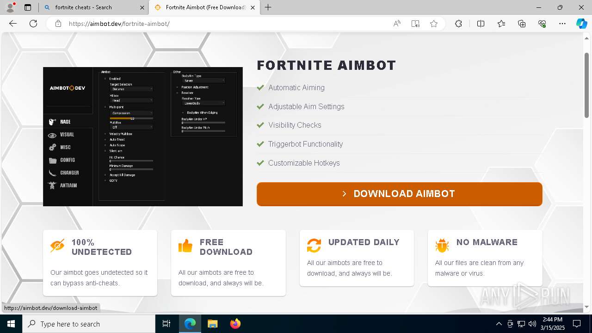Image resolution: width=592 pixels, height=333 pixels.
Task: Open the Windows notification center
Action: 577,324
